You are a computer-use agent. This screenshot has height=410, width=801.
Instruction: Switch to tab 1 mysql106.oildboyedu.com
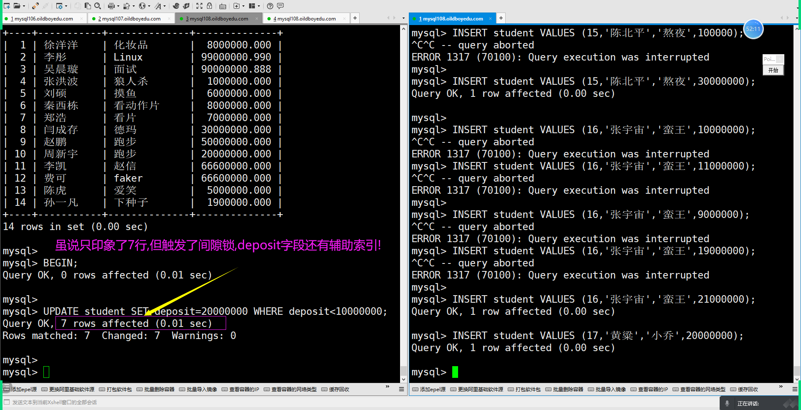click(42, 18)
